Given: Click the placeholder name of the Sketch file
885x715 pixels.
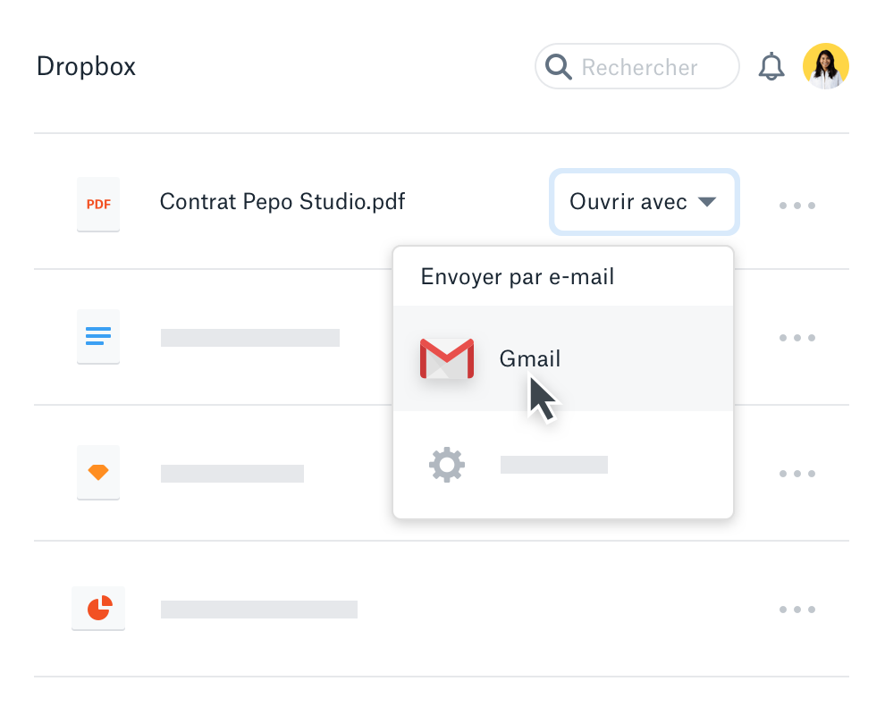Looking at the screenshot, I should coord(232,474).
